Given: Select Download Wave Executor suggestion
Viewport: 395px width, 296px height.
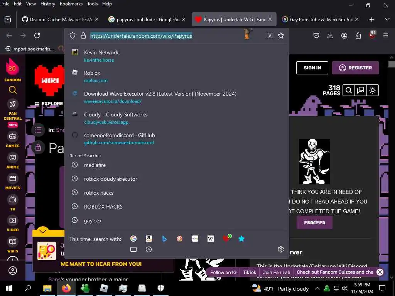Looking at the screenshot, I should 176,97.
